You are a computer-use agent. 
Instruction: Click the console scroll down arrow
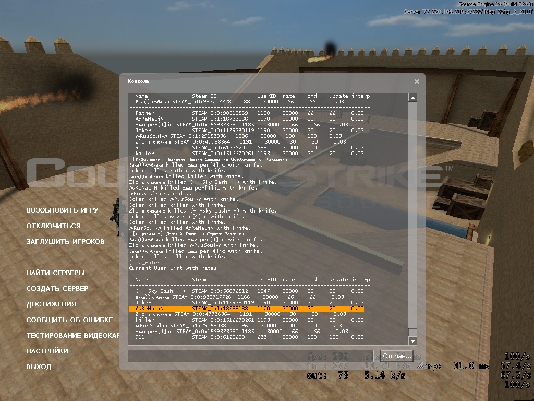(x=413, y=341)
